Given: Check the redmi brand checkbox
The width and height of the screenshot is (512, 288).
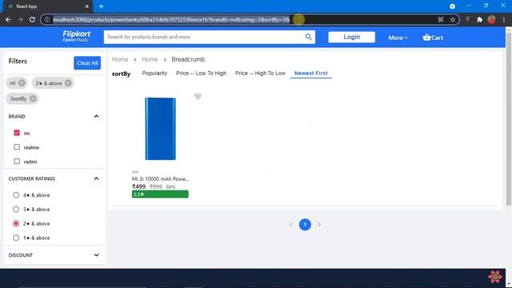Looking at the screenshot, I should coord(17,161).
